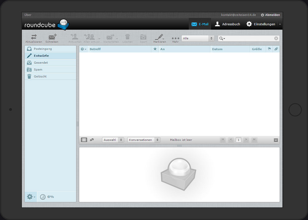Open the Über about link
Screen dimensions: 308x220
[x=28, y=15]
